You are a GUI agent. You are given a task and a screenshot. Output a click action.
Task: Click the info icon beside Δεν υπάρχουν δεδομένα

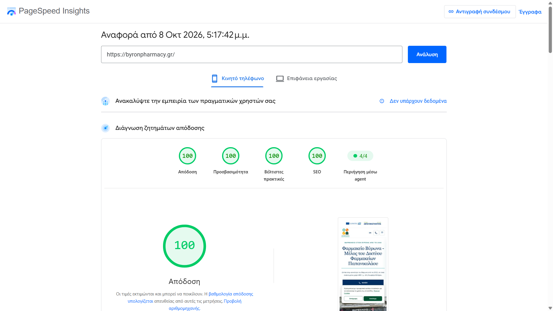click(x=382, y=101)
